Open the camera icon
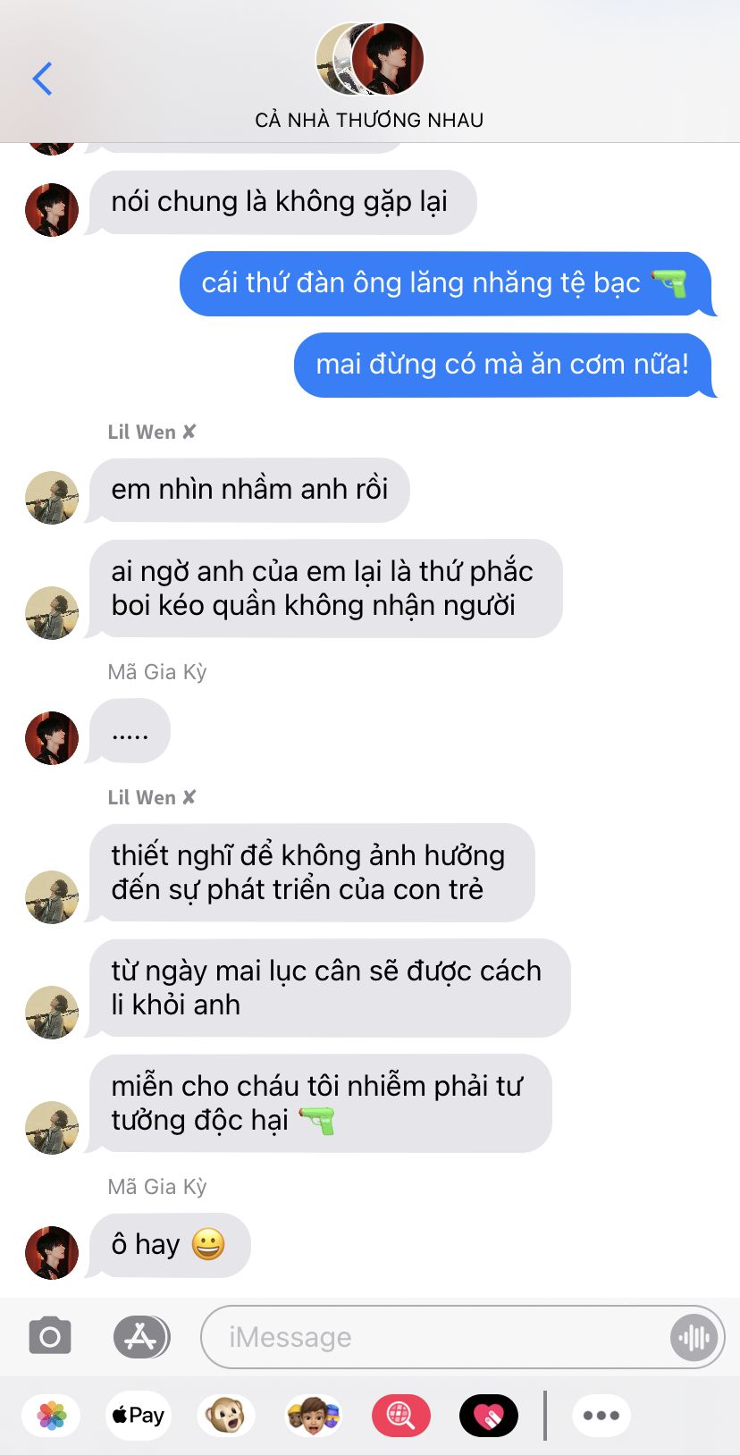The height and width of the screenshot is (1455, 740). [x=50, y=1336]
